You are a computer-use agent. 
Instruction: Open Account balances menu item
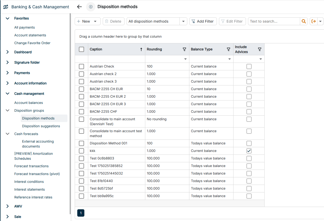click(29, 103)
